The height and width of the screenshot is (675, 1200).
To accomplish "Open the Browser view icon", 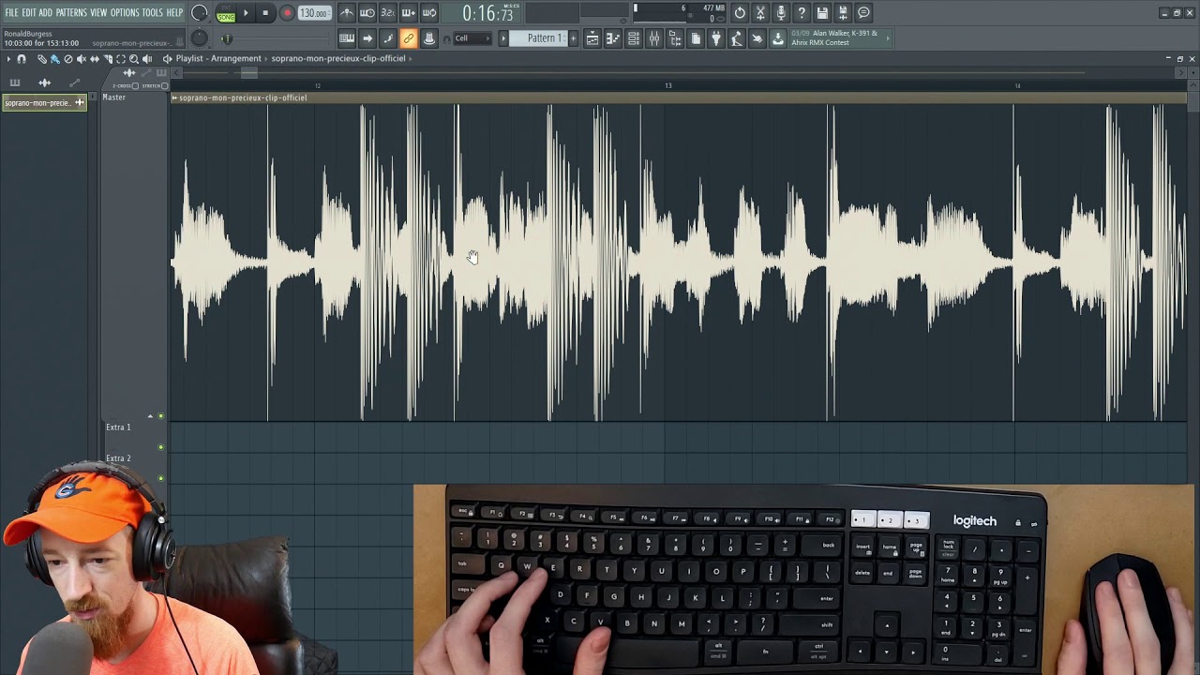I will pos(675,38).
